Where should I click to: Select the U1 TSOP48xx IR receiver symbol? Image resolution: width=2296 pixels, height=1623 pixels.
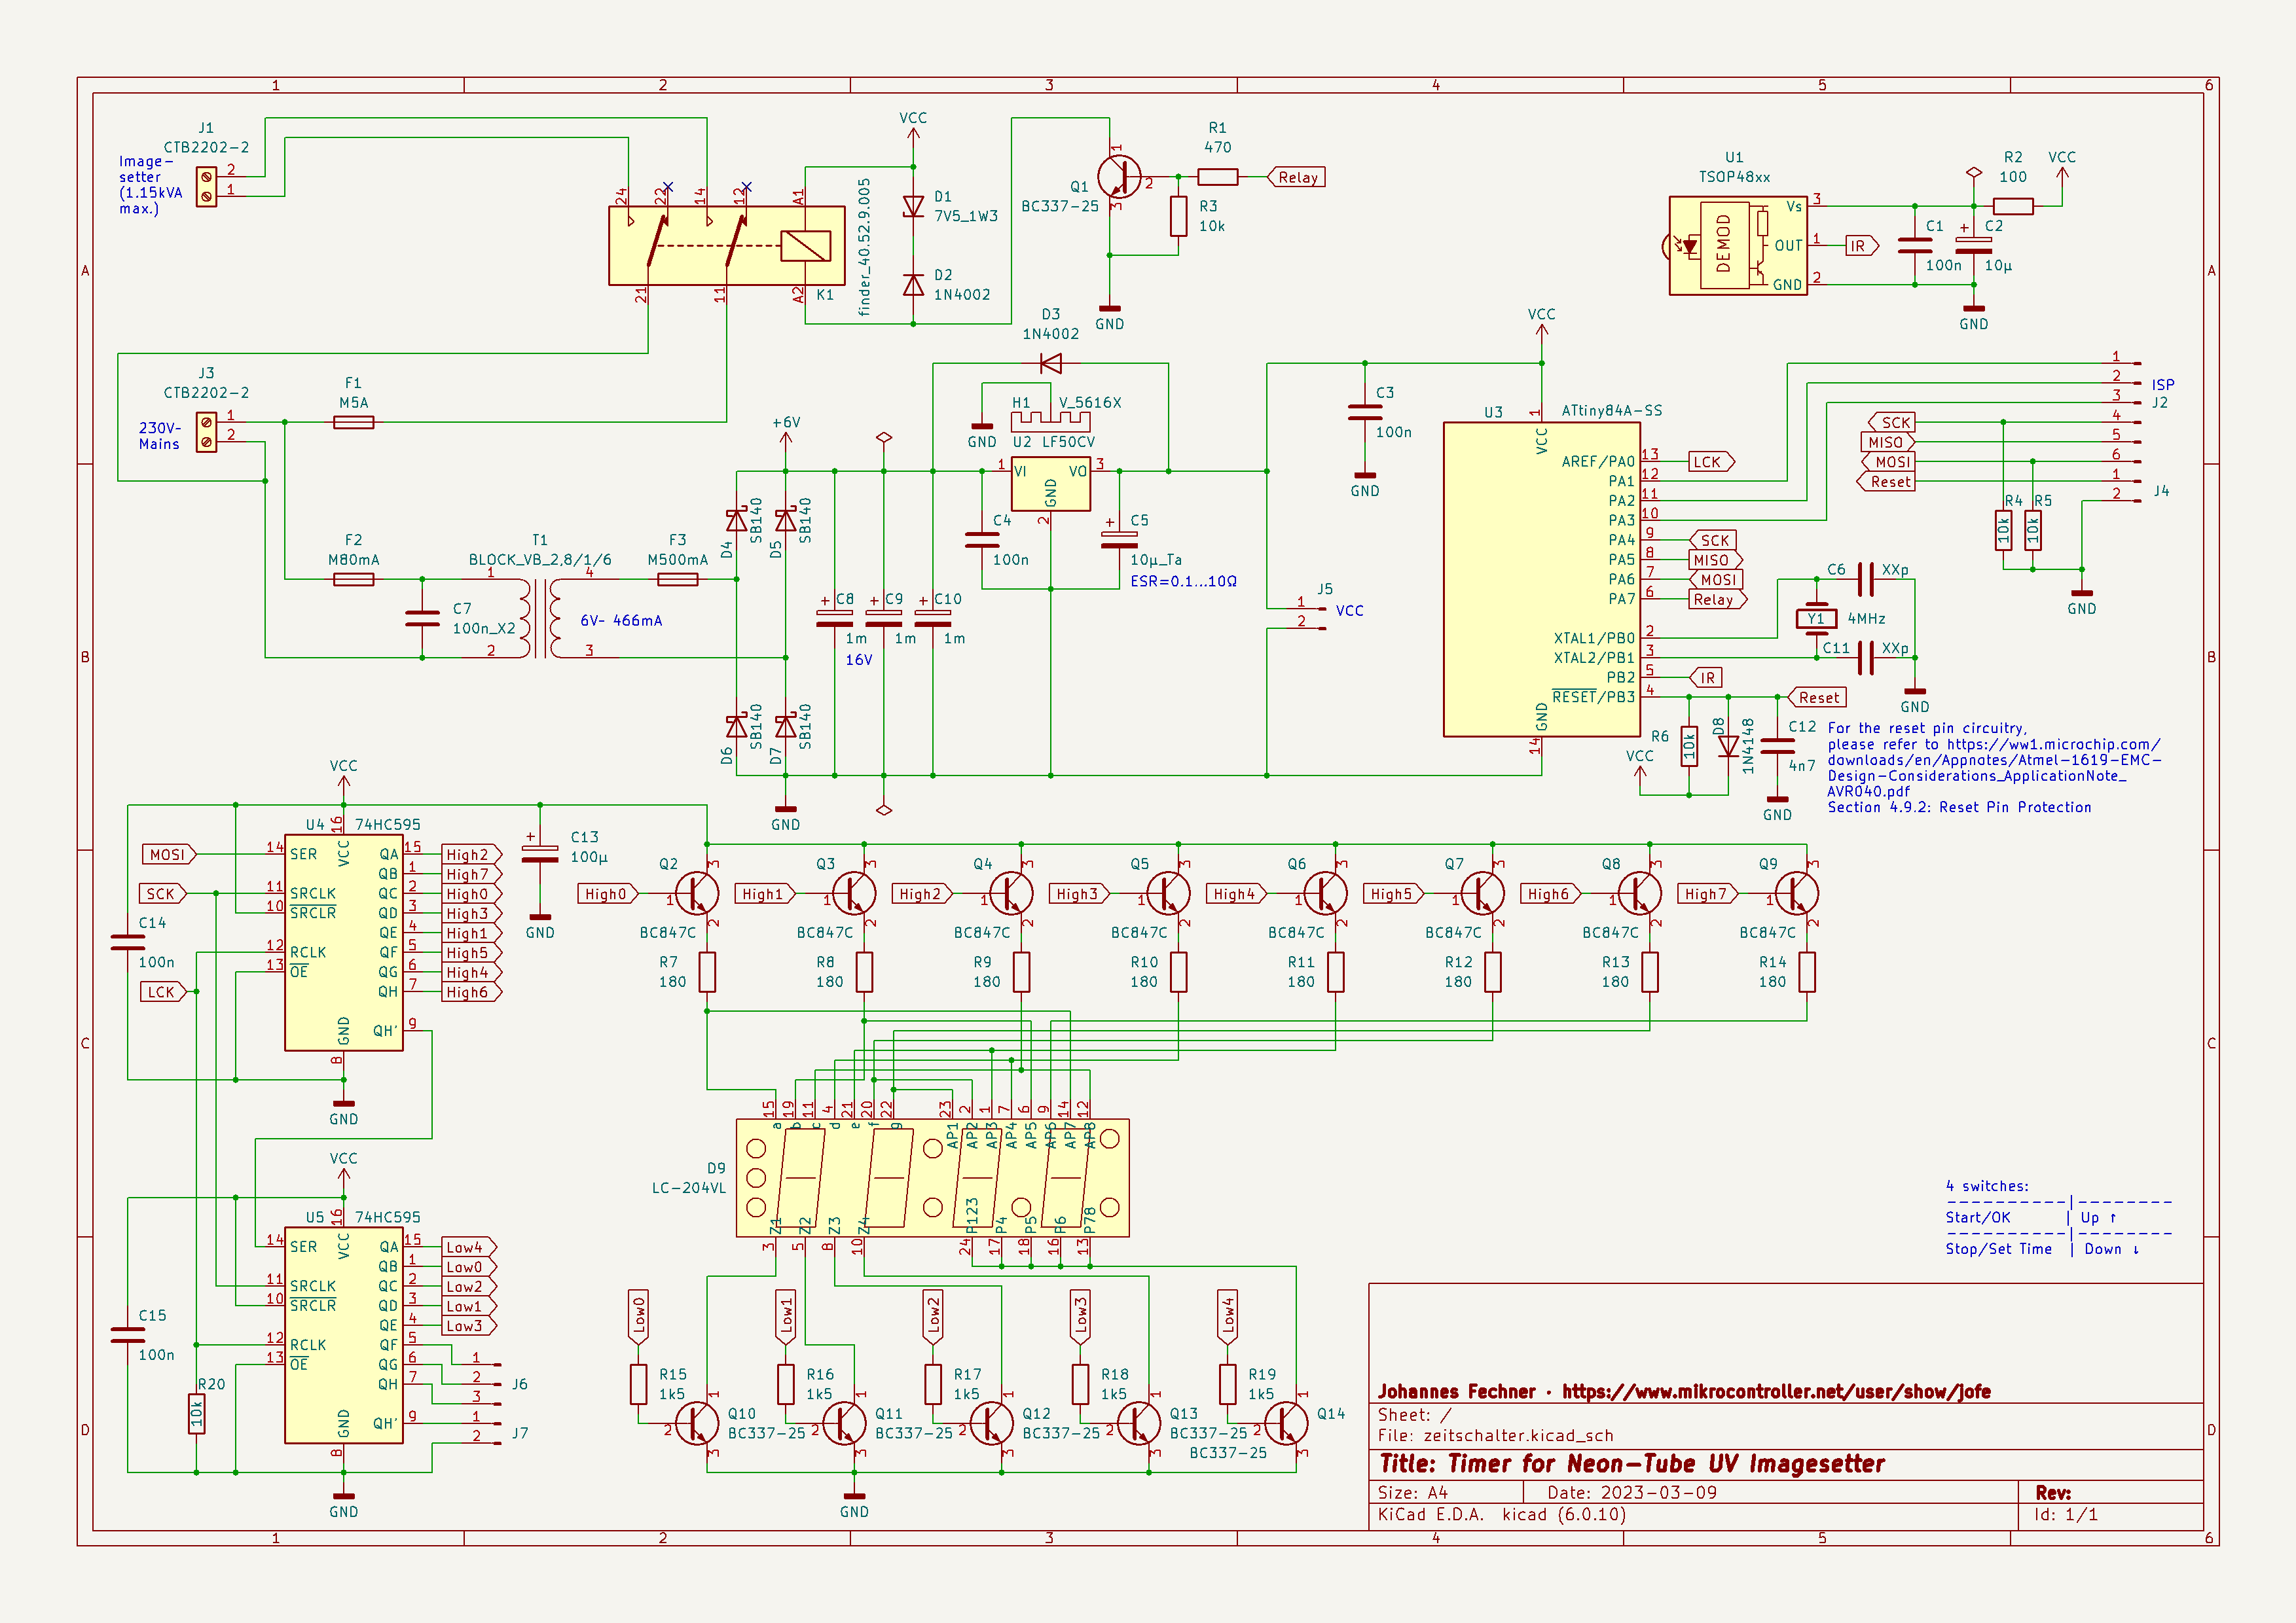(1738, 246)
